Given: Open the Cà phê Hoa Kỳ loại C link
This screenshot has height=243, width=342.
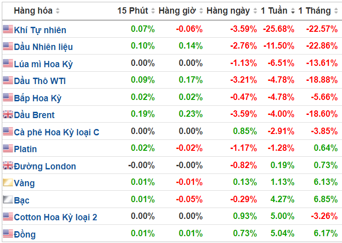Looking at the screenshot, I should pyautogui.click(x=56, y=132).
